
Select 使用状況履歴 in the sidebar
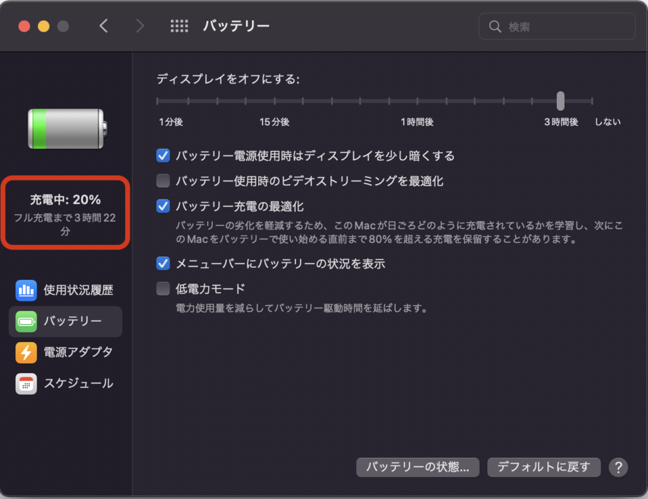(78, 291)
